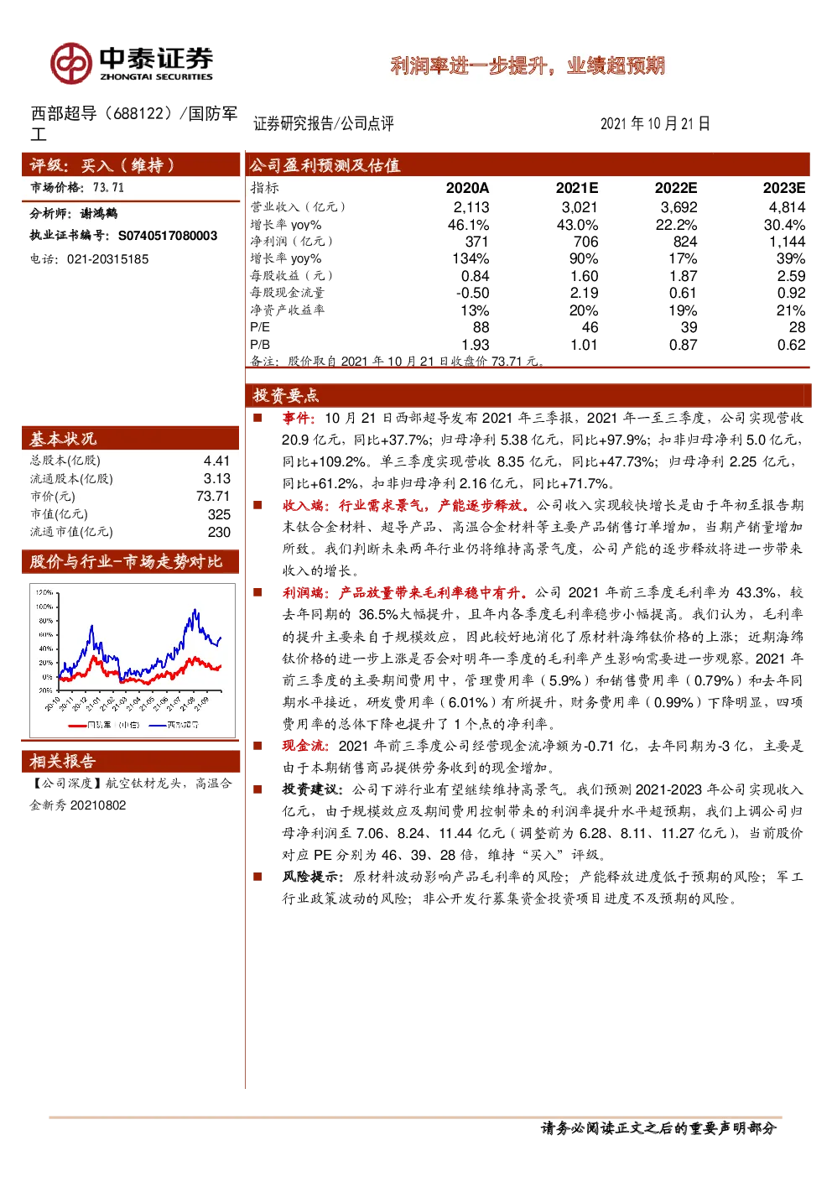832x1177 pixels.
Task: Click 风险提示 bullet heading
Action: (x=313, y=876)
